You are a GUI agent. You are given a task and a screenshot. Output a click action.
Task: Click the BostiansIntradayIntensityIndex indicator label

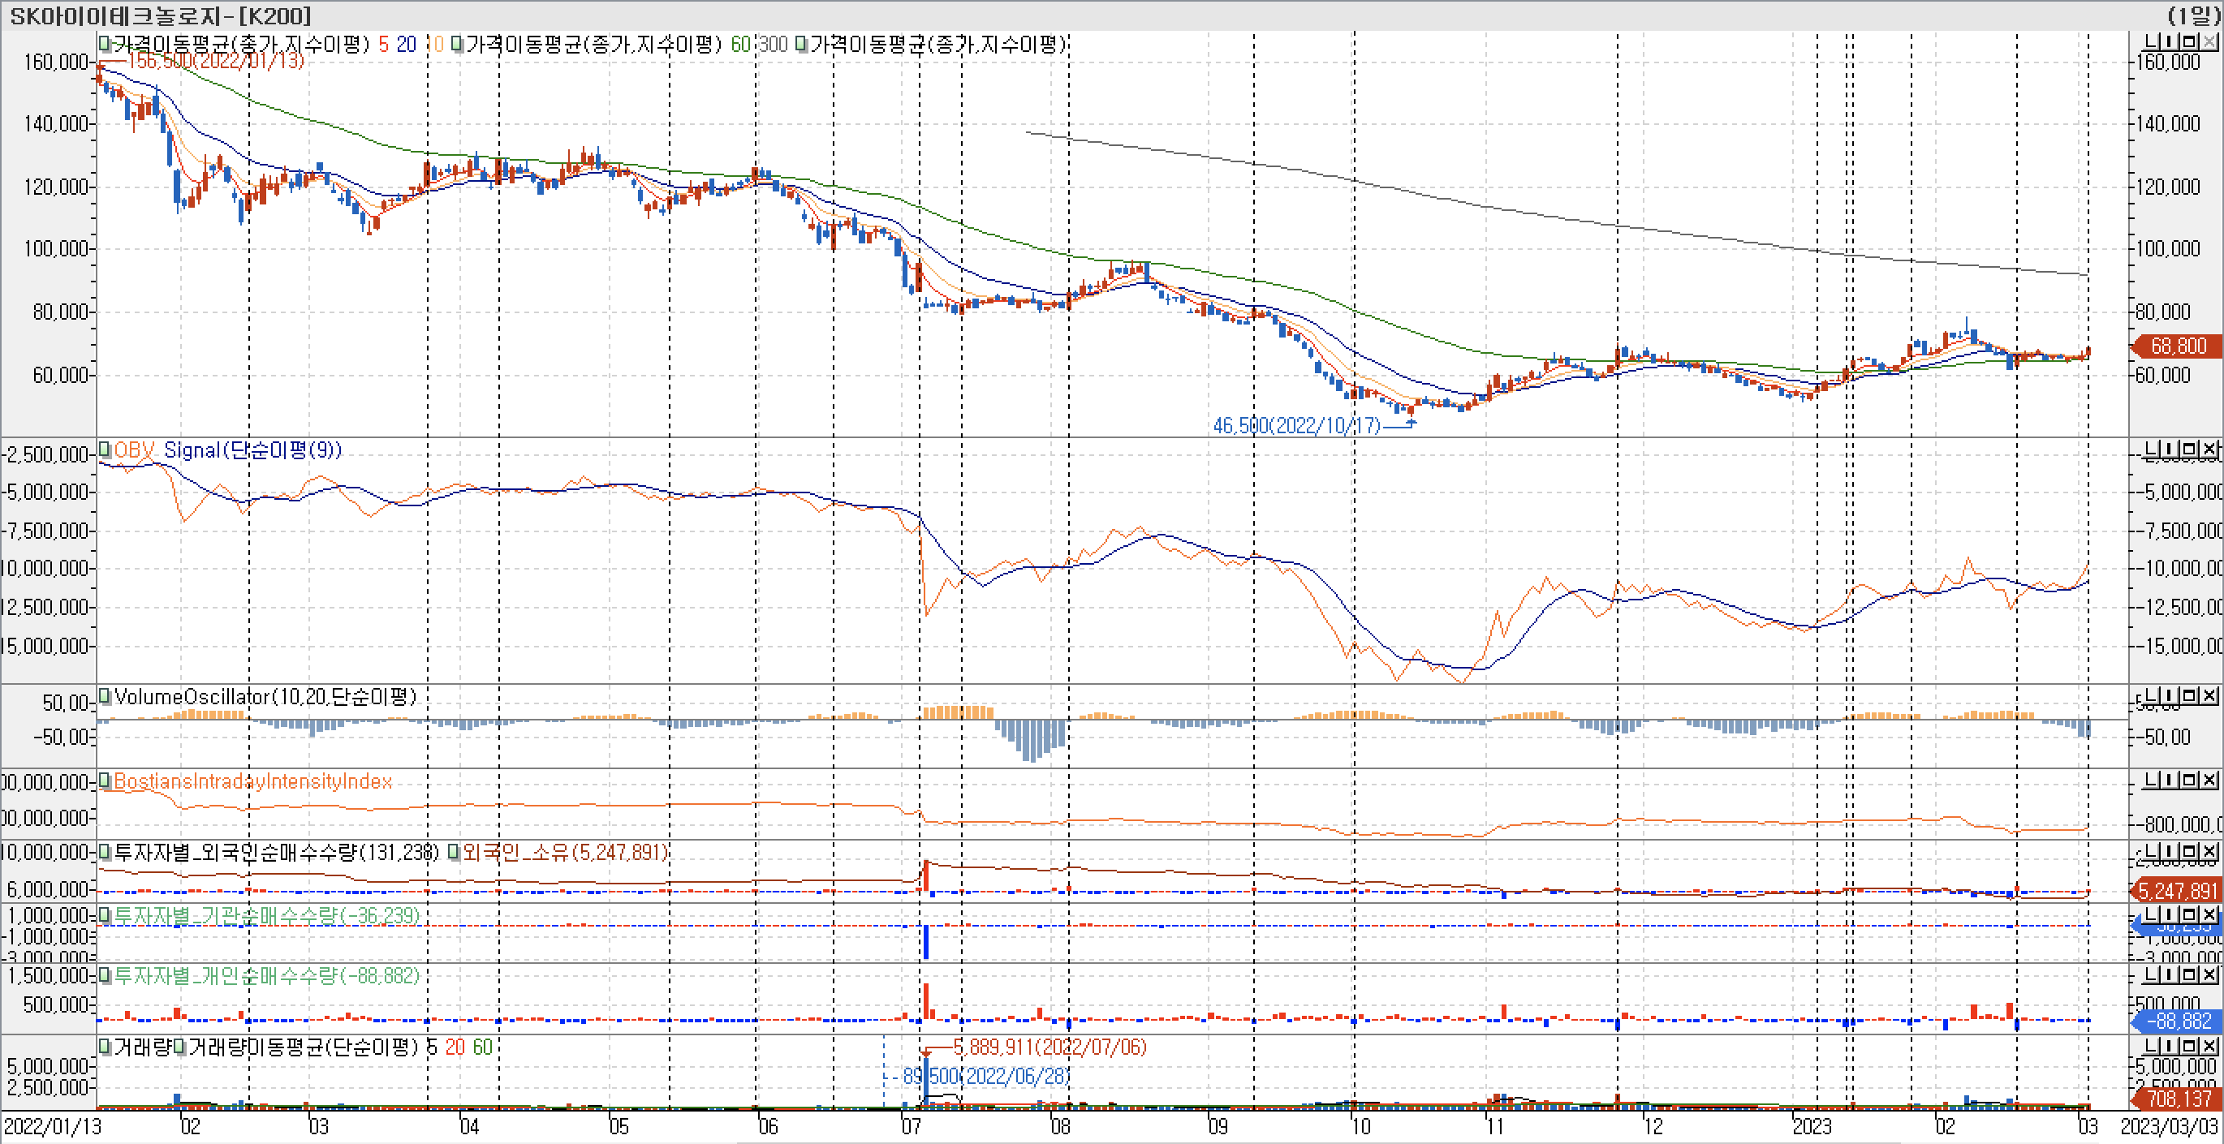(252, 781)
